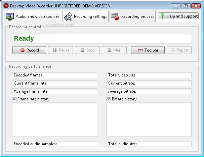Click the pause bars icon

(55, 50)
